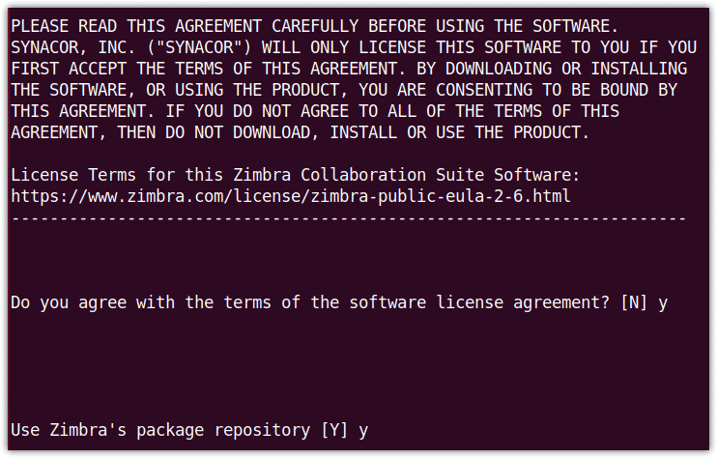Click the empty terminal area between the prompts
The height and width of the screenshot is (458, 717).
(358, 365)
